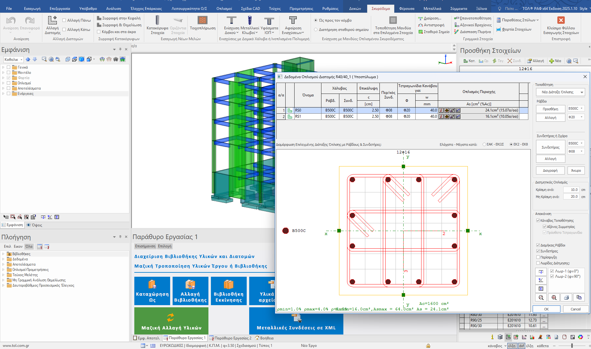Click the Κατακόρυφα Στοιχεία column icon
Image resolution: width=591 pixels, height=349 pixels.
tap(157, 21)
